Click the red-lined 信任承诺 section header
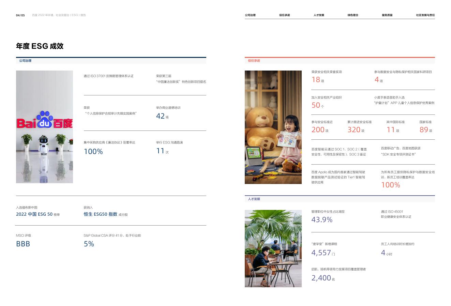This screenshot has width=451, height=306. pyautogui.click(x=340, y=61)
